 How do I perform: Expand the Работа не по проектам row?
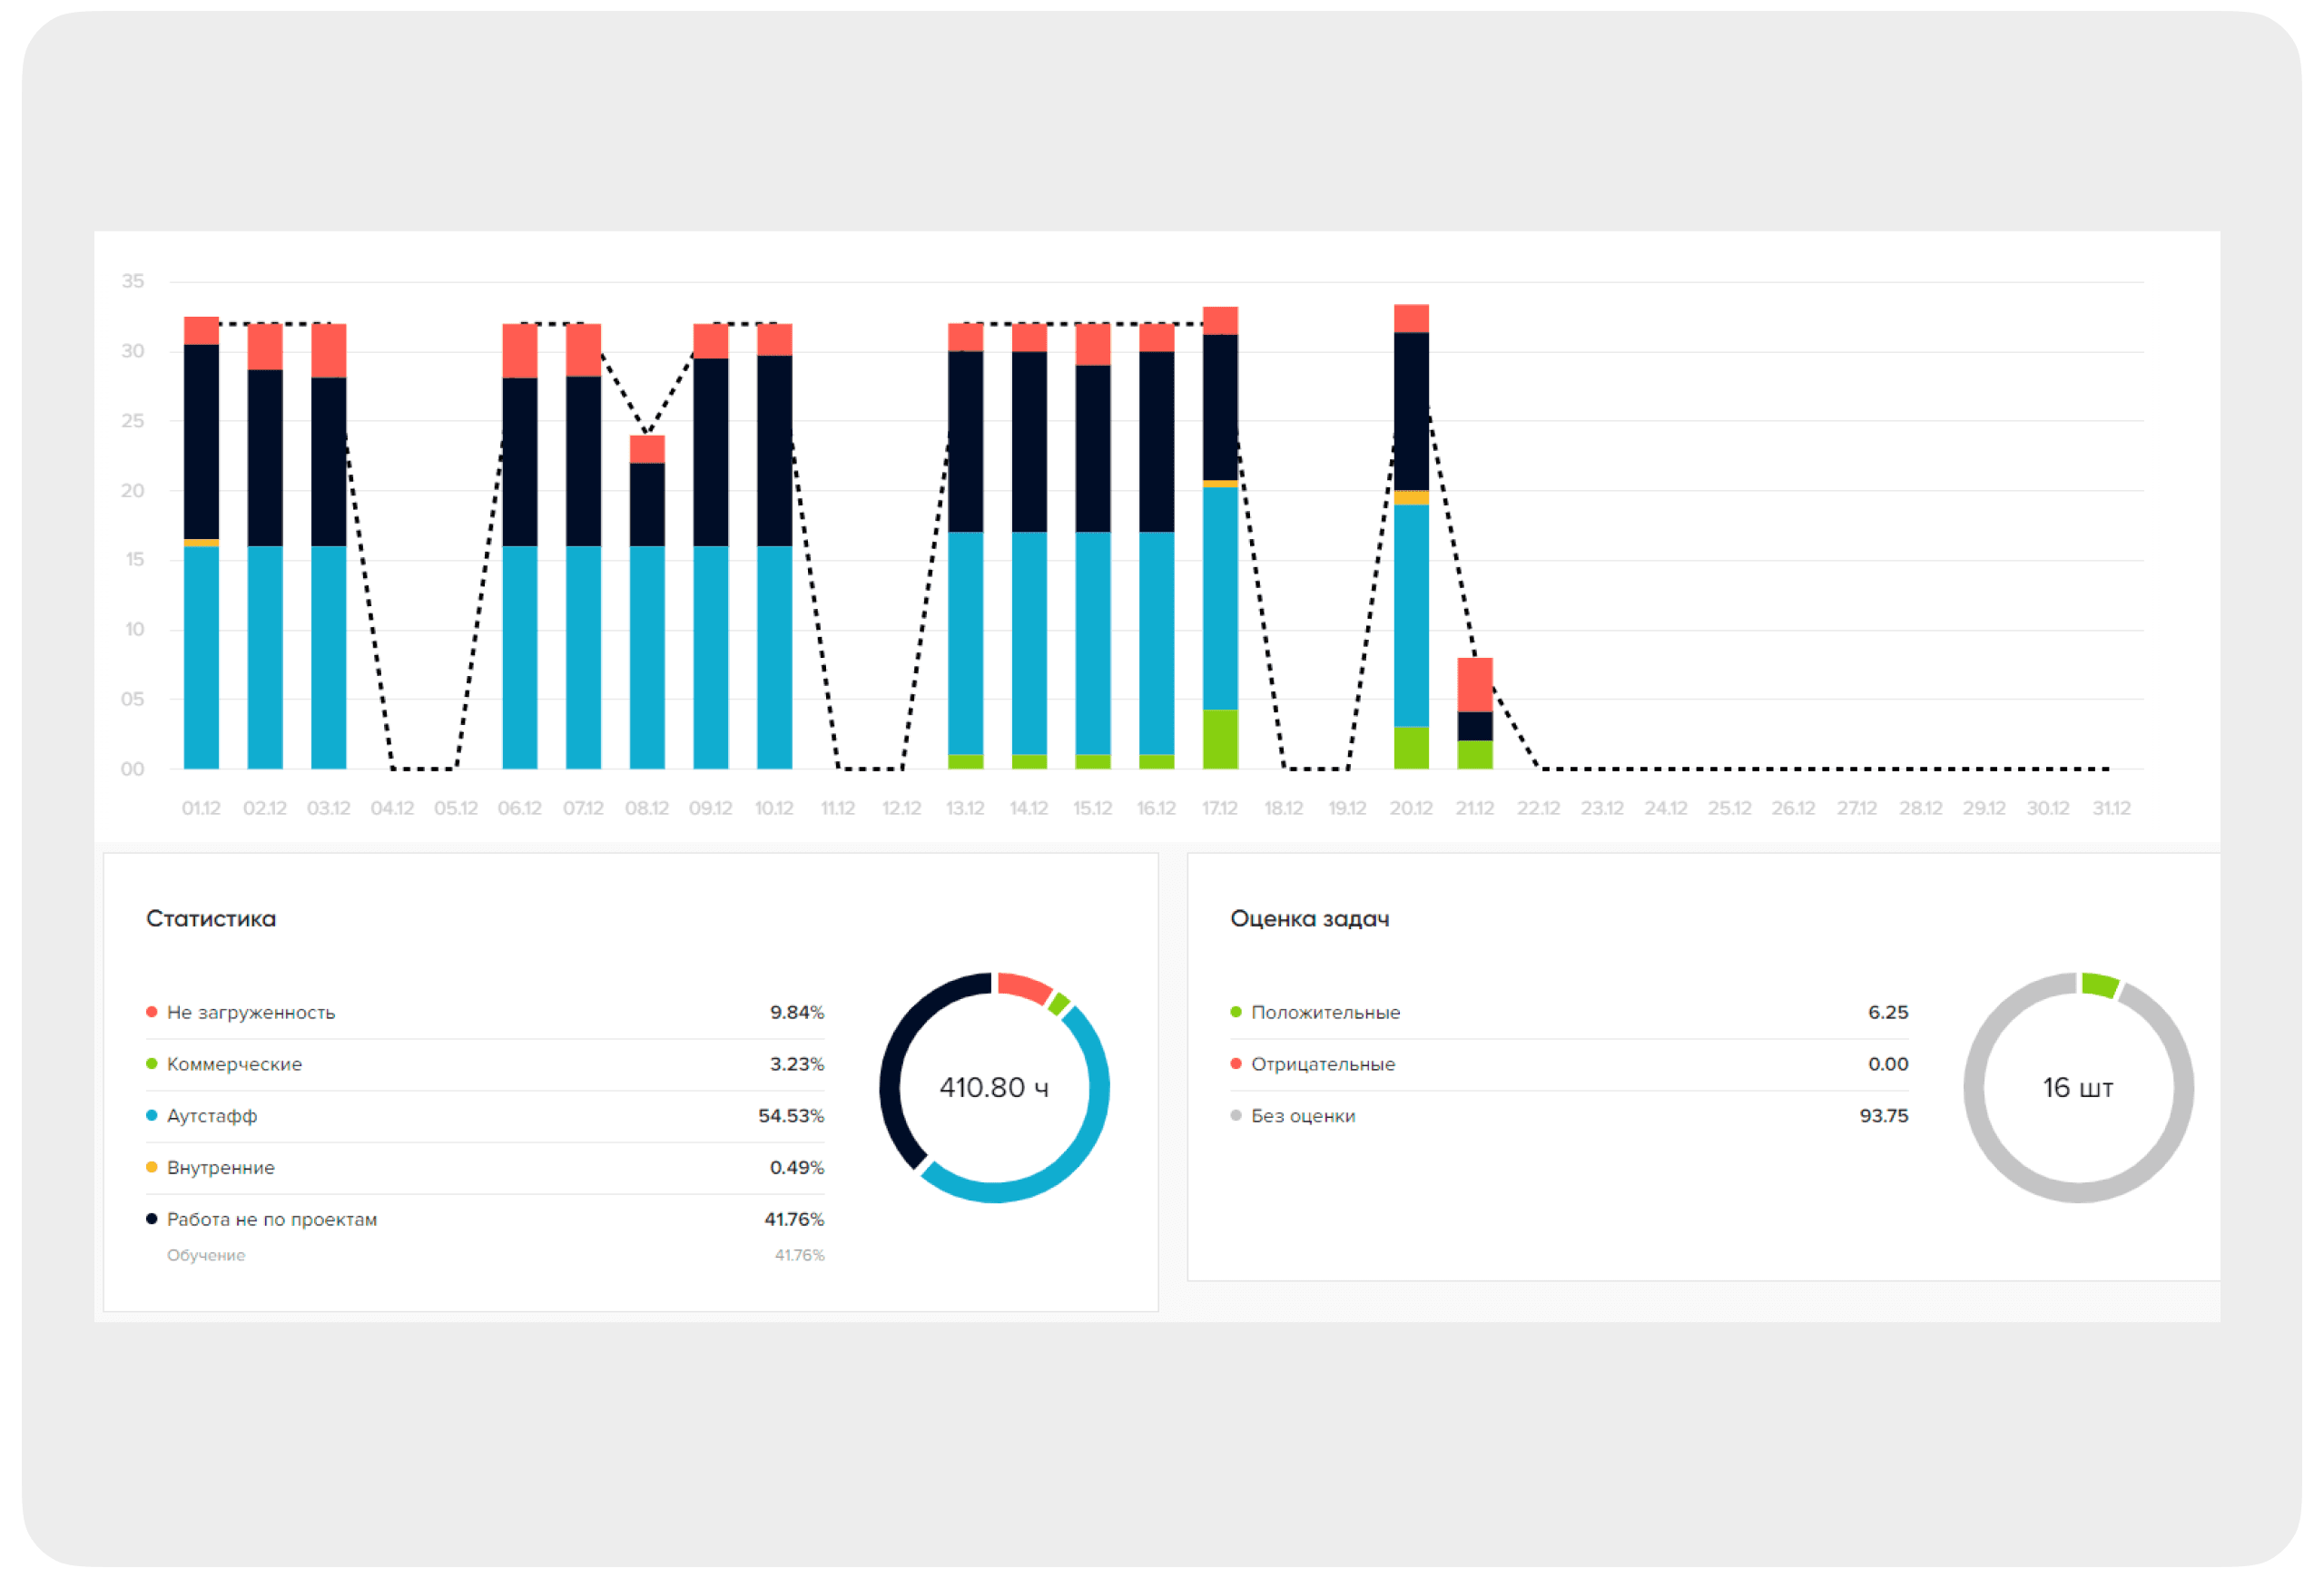(x=272, y=1220)
